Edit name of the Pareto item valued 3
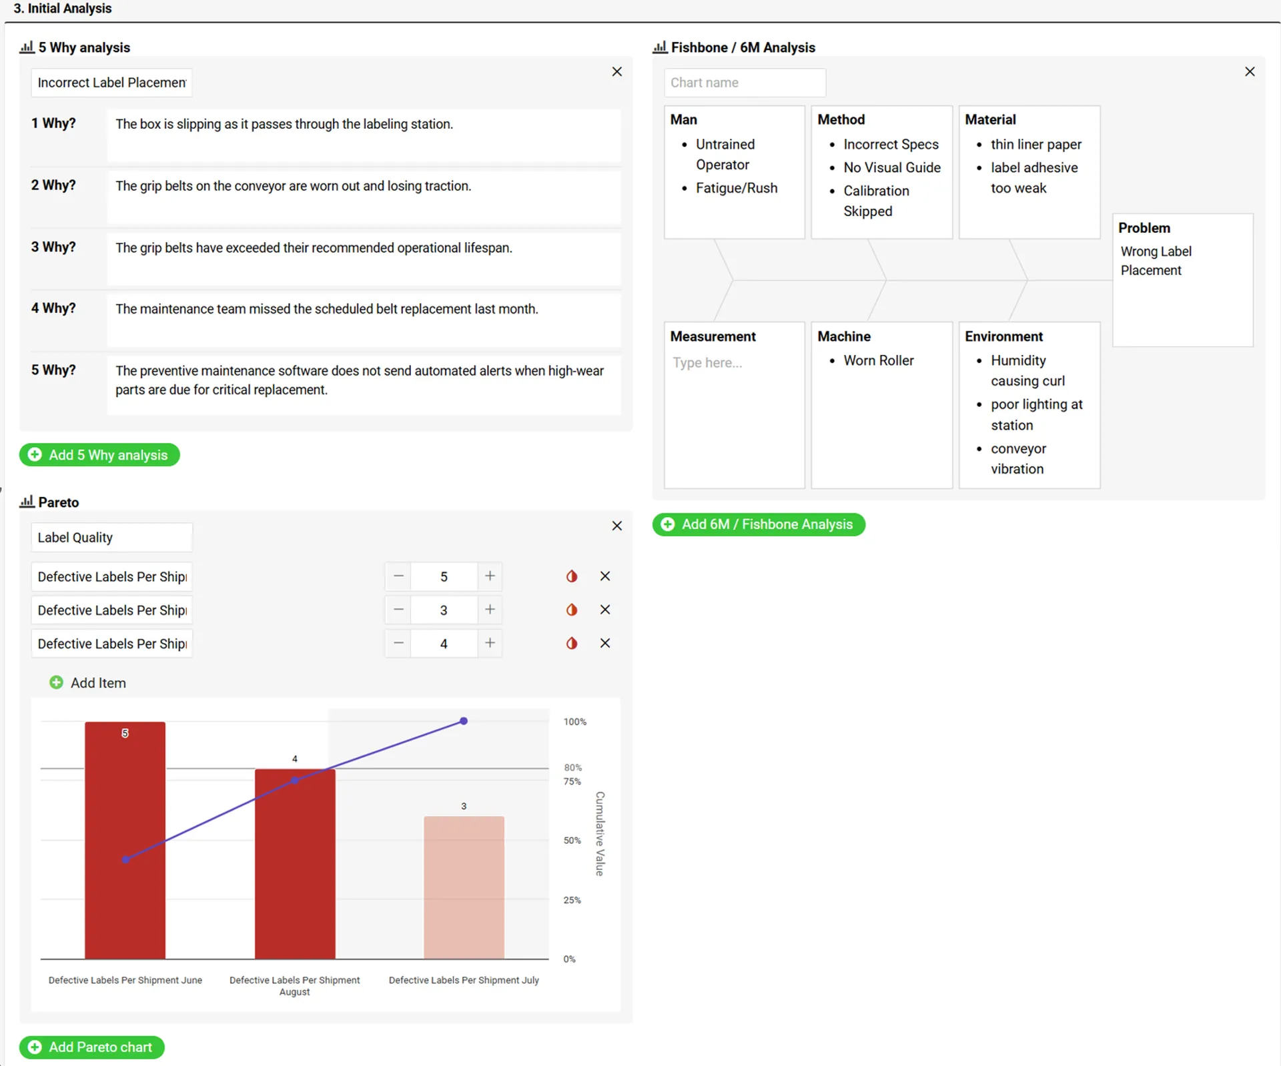The width and height of the screenshot is (1281, 1066). tap(111, 610)
